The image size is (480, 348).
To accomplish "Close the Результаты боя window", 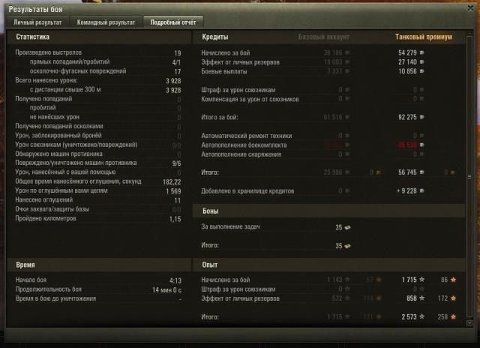I will [x=470, y=8].
